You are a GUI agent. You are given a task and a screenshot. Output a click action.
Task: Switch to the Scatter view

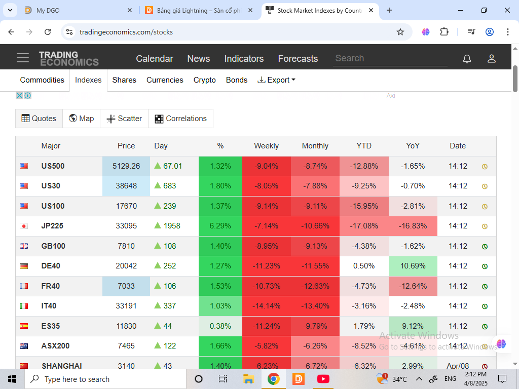pyautogui.click(x=124, y=119)
